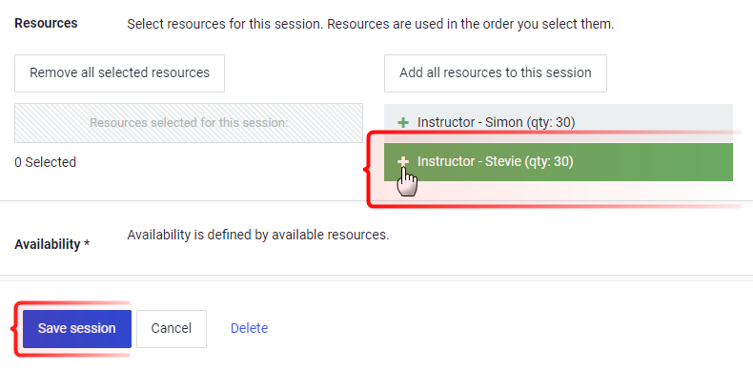The height and width of the screenshot is (371, 753).
Task: Click the '(qty: 30)' label on Simon's row
Action: 551,122
